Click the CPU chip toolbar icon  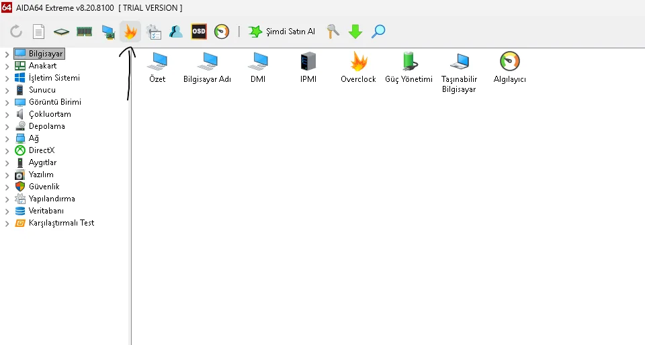pos(61,32)
